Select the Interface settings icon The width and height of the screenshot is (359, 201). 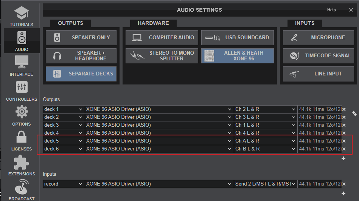[21, 65]
